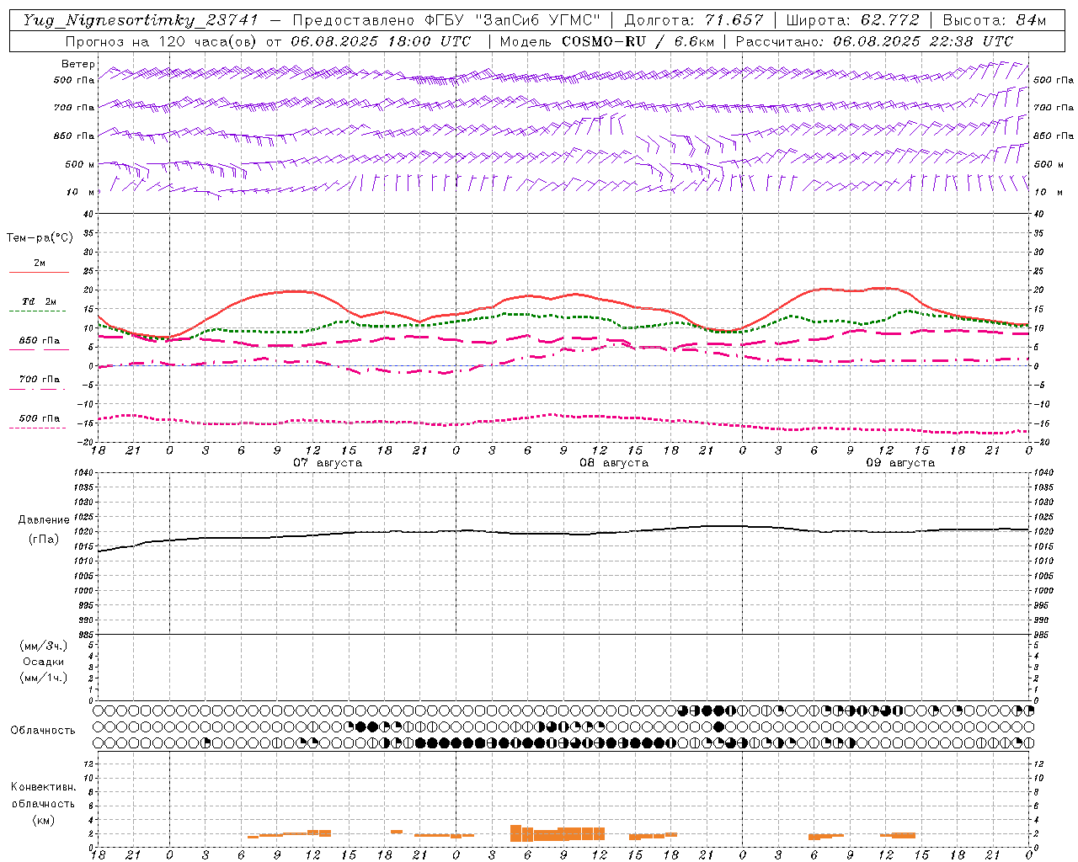Click the 08 августа date label
The width and height of the screenshot is (1078, 862).
[x=614, y=463]
